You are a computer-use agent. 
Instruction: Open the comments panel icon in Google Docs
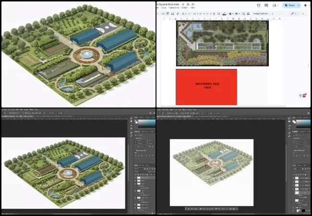266,5
